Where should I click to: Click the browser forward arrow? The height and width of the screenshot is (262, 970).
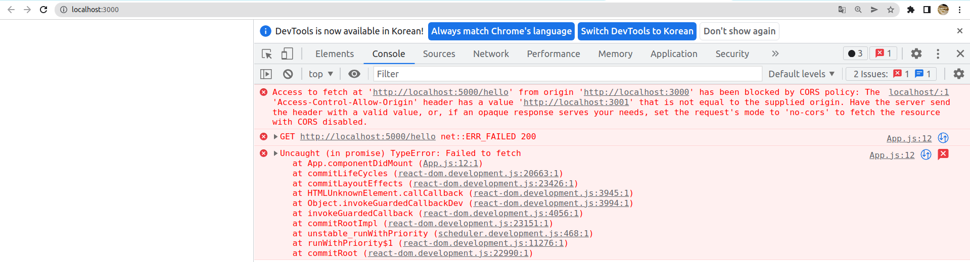[27, 10]
